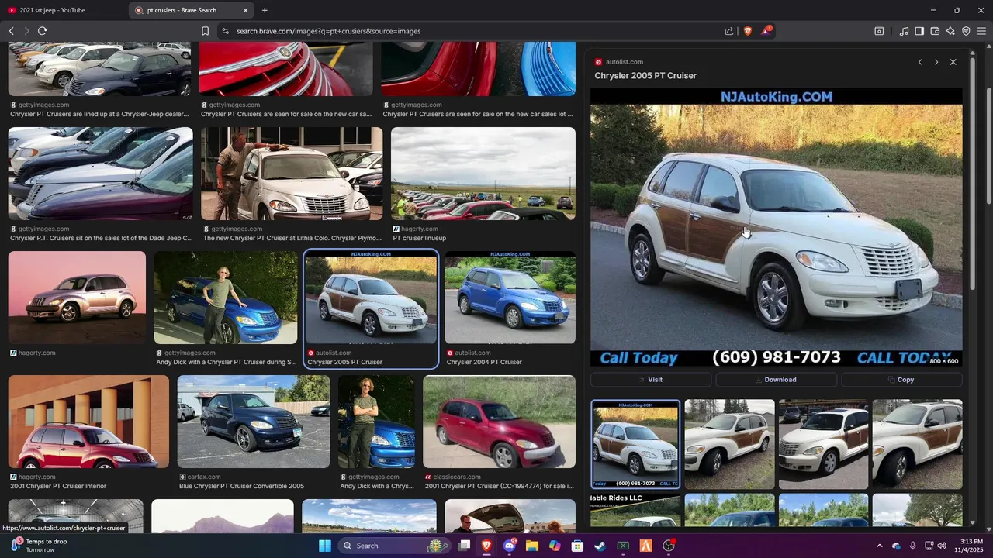
Task: Open Blue Chrysler PT Cruiser Convertible 2005 image
Action: coord(254,422)
